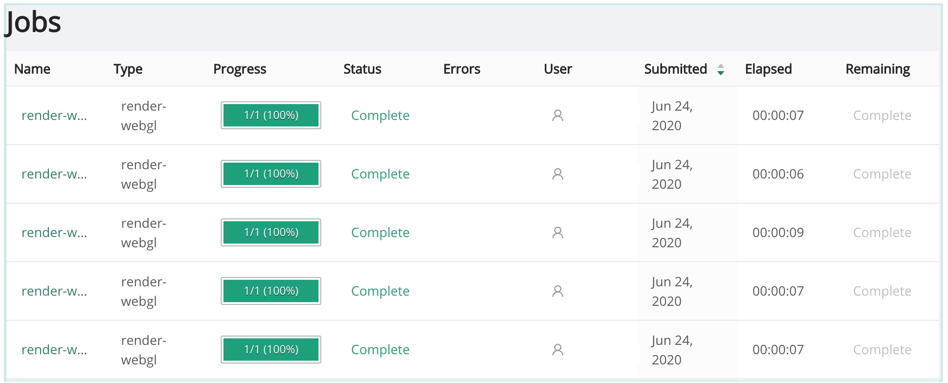Sort jobs by the Type column header
The image size is (948, 383).
pyautogui.click(x=128, y=69)
